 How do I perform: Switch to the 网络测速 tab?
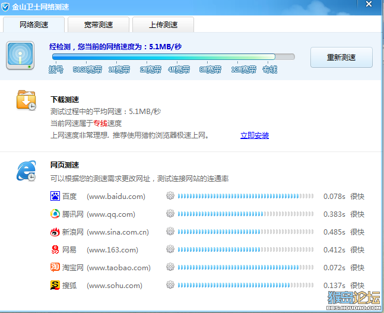(x=34, y=24)
